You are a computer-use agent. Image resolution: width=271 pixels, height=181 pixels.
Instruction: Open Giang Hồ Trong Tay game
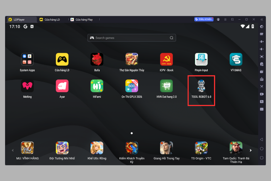pos(166,148)
